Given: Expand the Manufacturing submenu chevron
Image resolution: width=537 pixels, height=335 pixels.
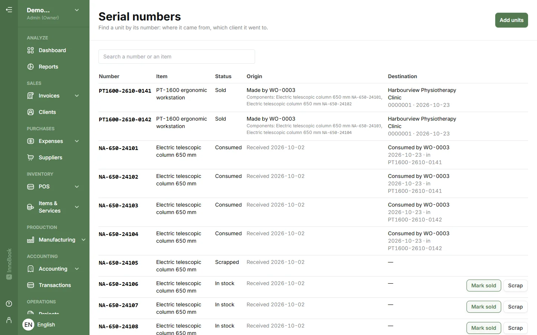Looking at the screenshot, I should [84, 240].
